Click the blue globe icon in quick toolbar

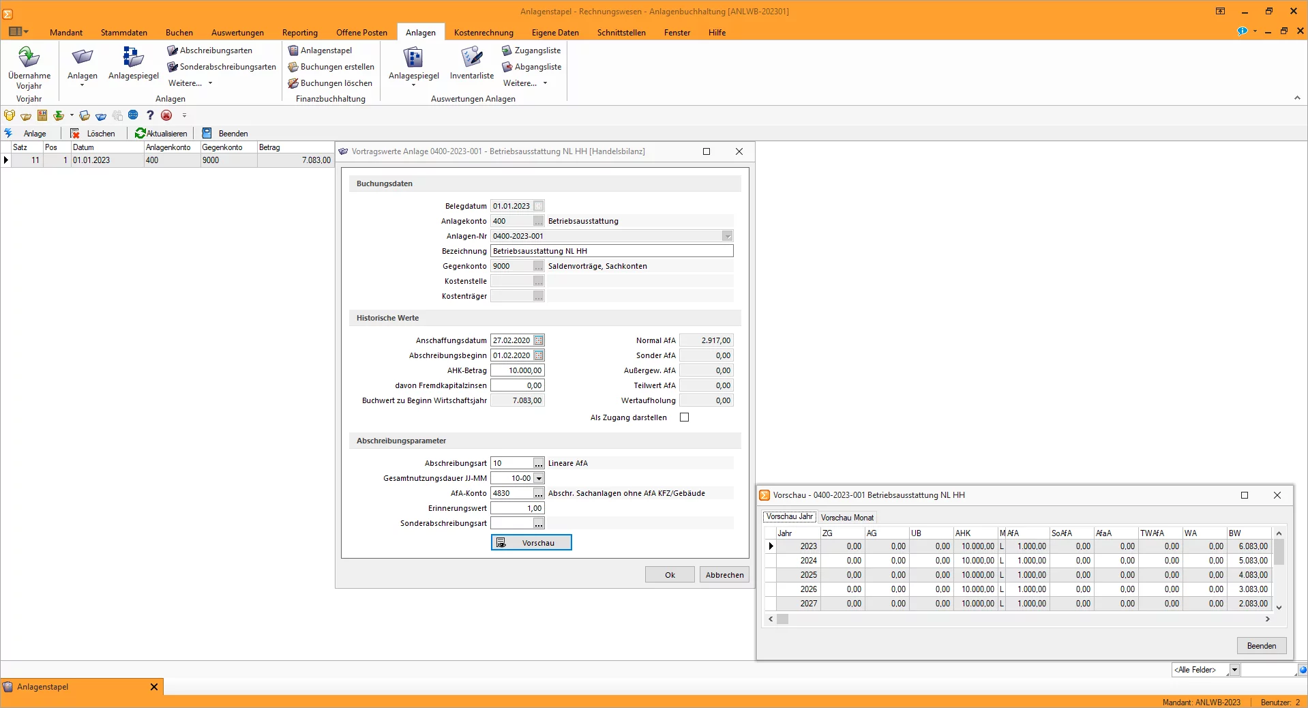[133, 115]
